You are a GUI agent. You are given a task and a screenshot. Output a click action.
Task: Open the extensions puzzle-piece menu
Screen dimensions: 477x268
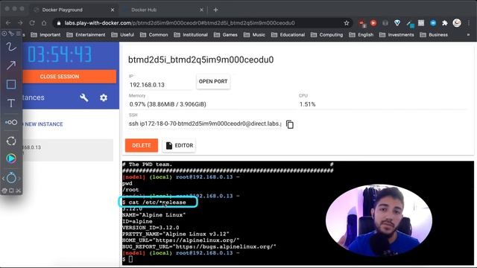pos(445,23)
